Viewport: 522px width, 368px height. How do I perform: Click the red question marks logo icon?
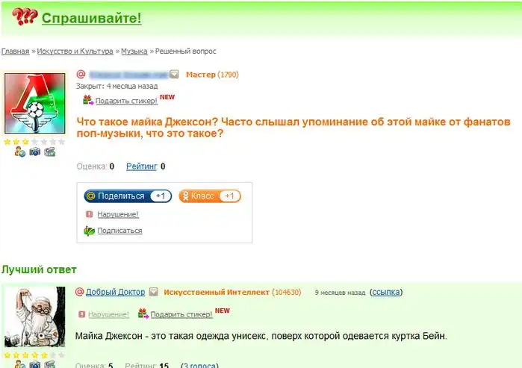coord(25,16)
